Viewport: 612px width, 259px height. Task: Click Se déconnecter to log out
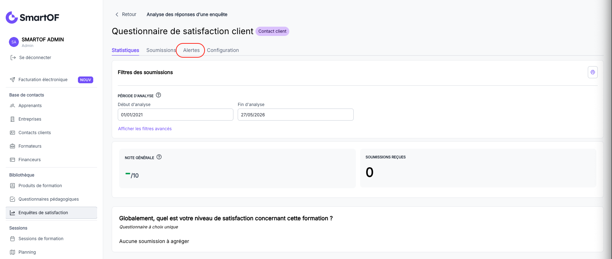coord(35,58)
